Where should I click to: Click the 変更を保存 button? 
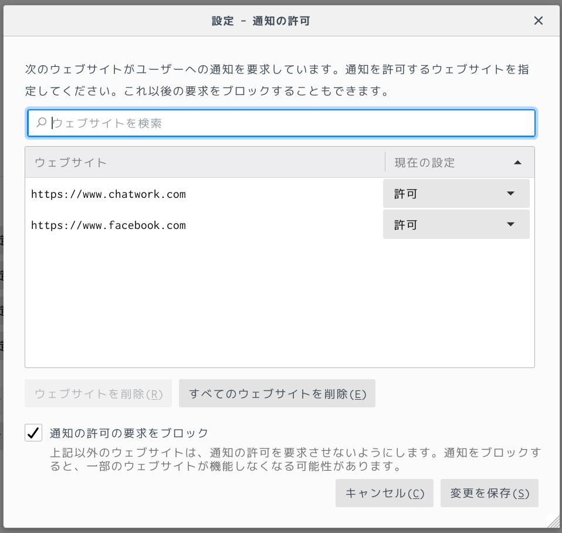[x=489, y=493]
